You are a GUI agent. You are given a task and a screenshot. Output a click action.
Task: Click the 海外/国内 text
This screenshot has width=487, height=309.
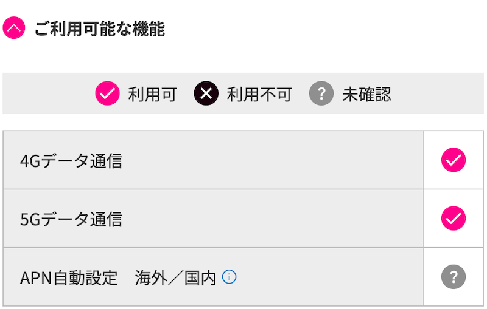click(175, 278)
